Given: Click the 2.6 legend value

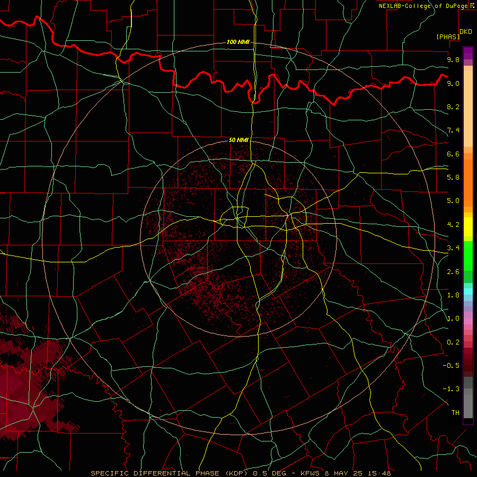Looking at the screenshot, I should (453, 272).
